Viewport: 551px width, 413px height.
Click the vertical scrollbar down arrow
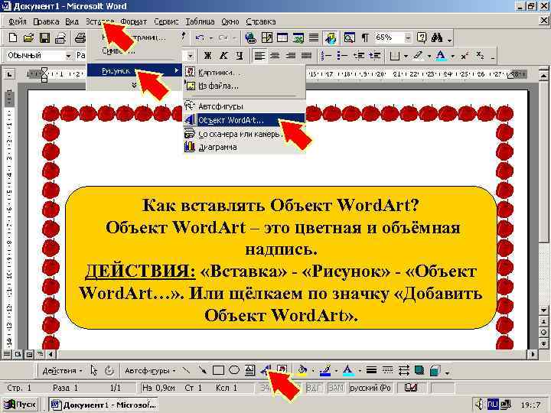click(x=543, y=311)
